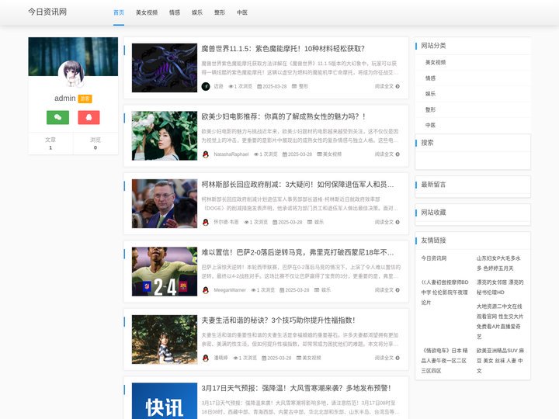Click author avatar icon of MeeganWarner
Viewport: 559px width, 419px height.
[206, 290]
